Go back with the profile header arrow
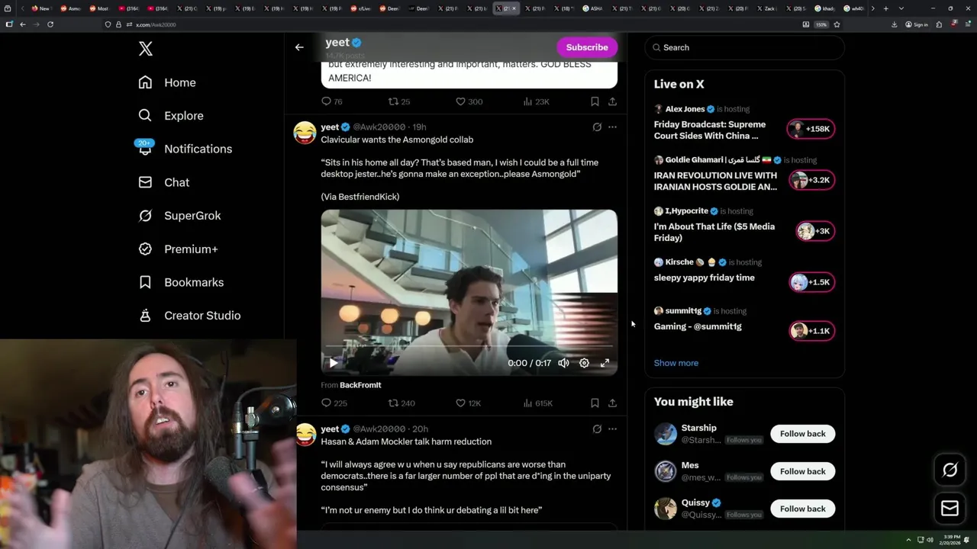Image resolution: width=977 pixels, height=549 pixels. [299, 47]
